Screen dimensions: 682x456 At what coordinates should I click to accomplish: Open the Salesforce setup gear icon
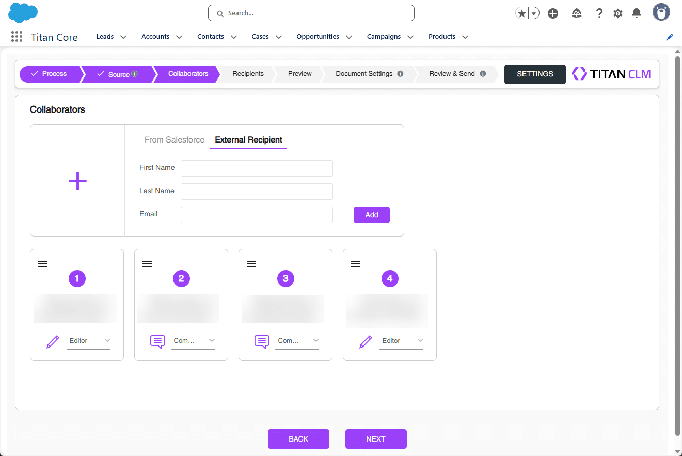(x=617, y=13)
